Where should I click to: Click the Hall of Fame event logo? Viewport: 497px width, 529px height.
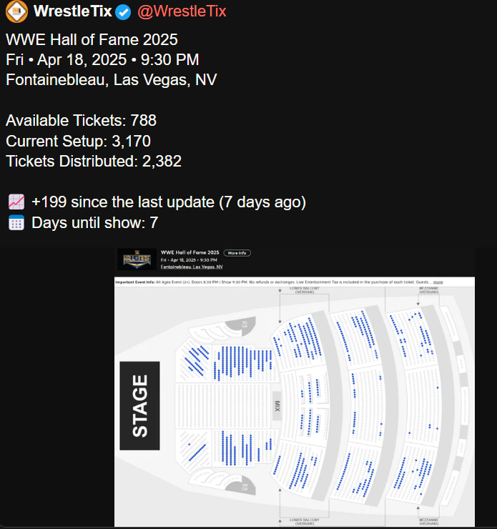[x=136, y=259]
